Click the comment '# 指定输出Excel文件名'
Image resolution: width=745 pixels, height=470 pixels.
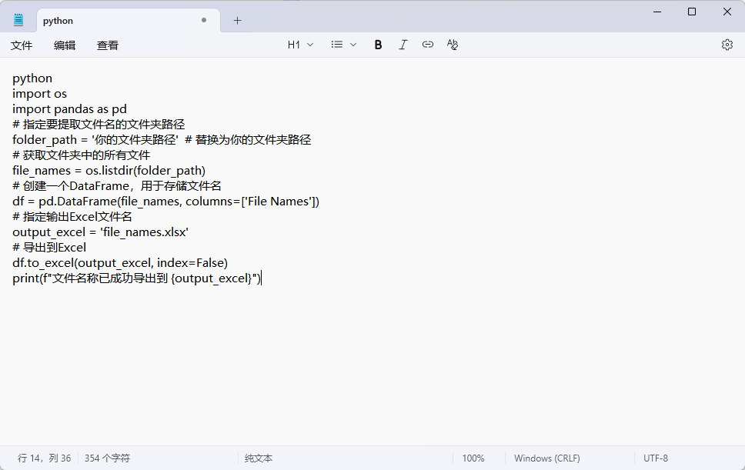pos(72,216)
